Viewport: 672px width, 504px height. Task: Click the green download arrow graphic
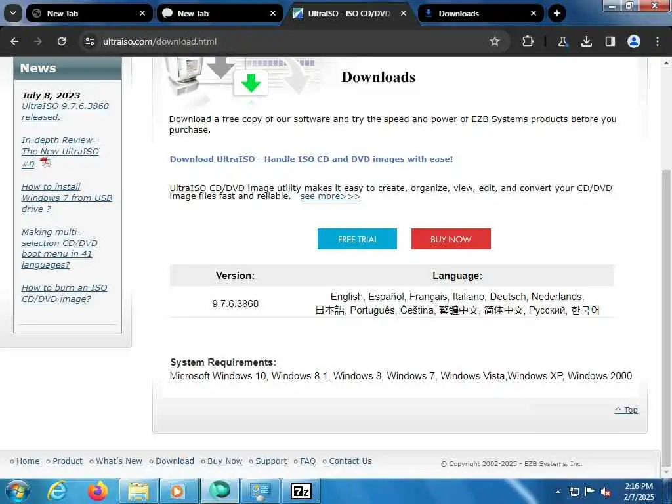tap(251, 83)
